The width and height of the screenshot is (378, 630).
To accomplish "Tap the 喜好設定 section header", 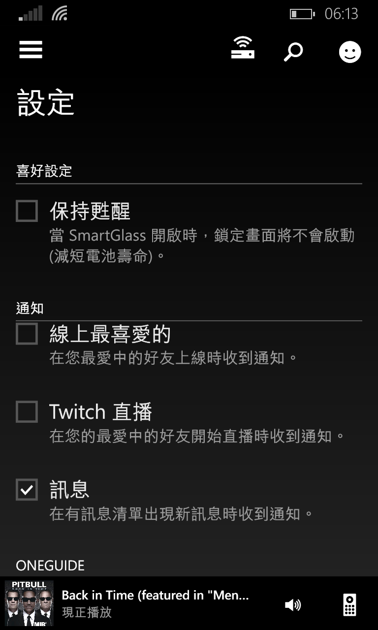I will pos(44,171).
